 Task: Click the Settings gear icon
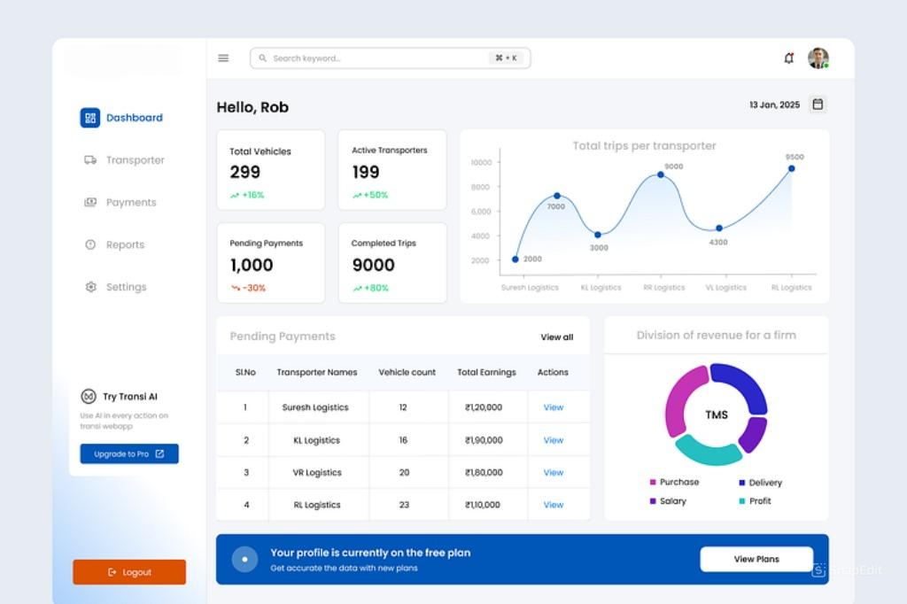90,287
